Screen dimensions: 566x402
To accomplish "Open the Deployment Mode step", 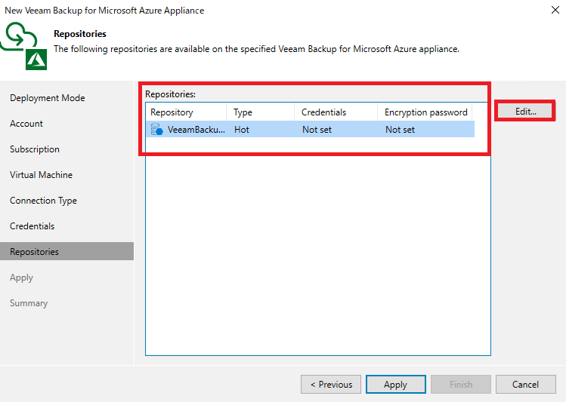I will coord(48,98).
